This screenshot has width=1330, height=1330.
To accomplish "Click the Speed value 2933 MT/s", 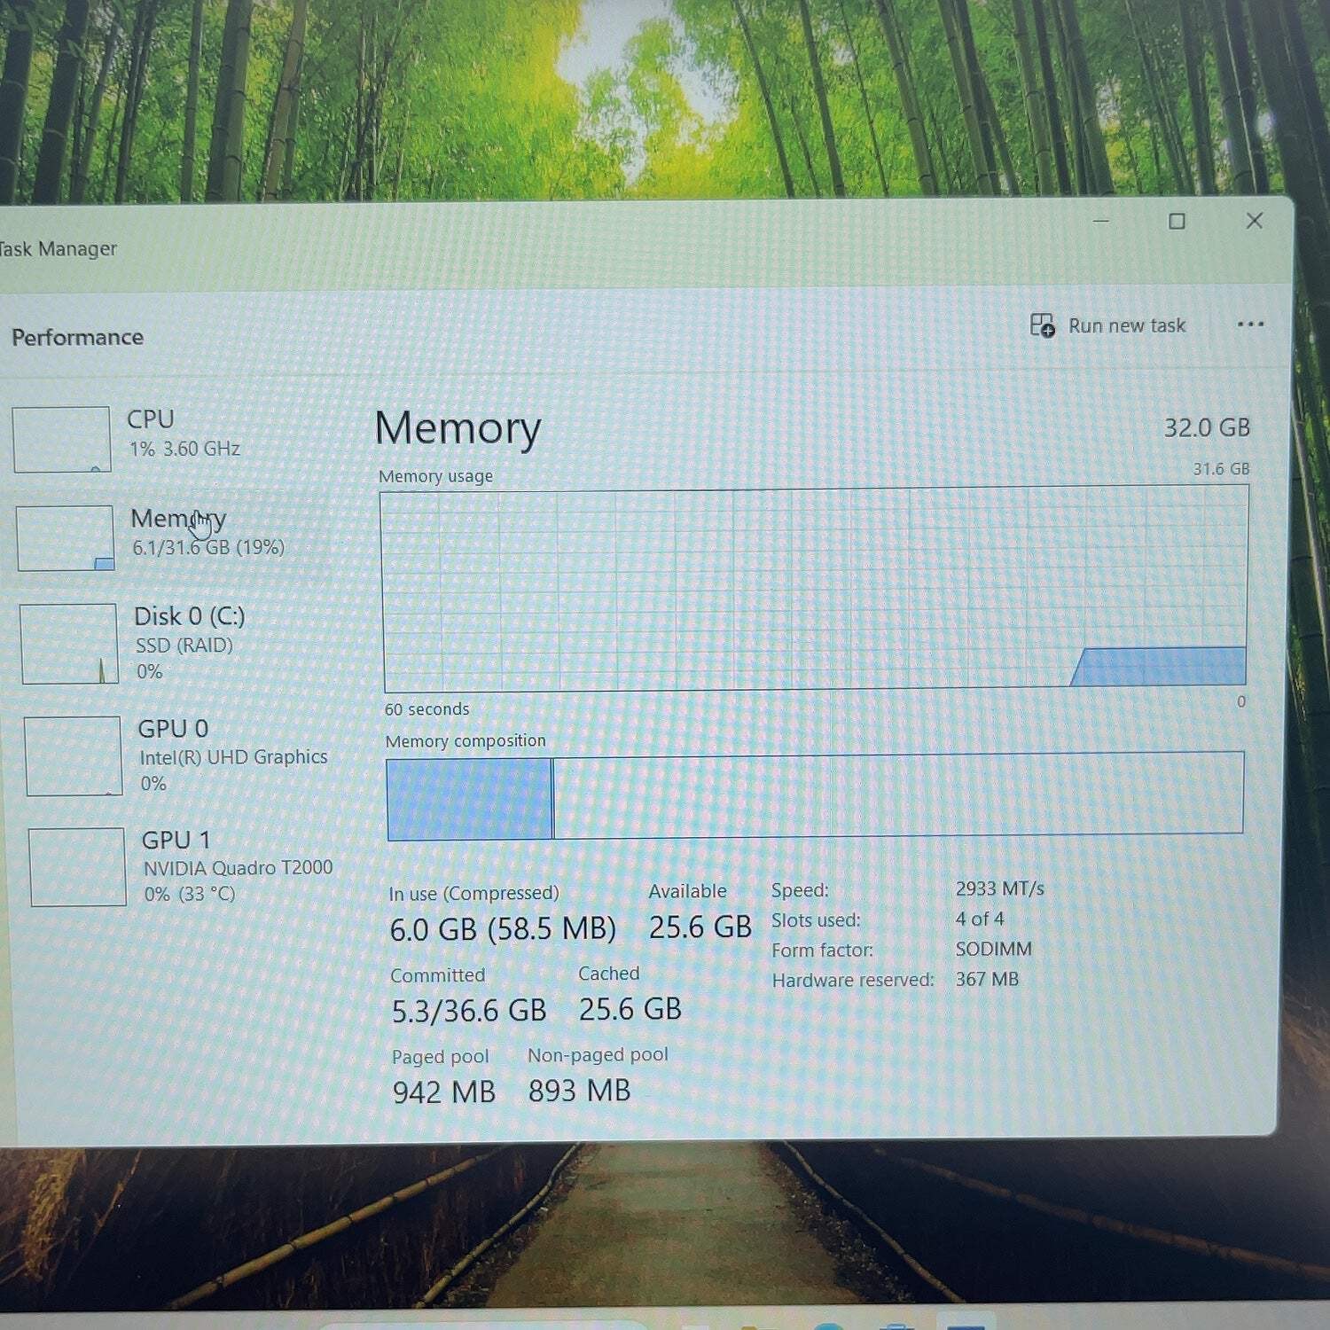I will pos(999,888).
